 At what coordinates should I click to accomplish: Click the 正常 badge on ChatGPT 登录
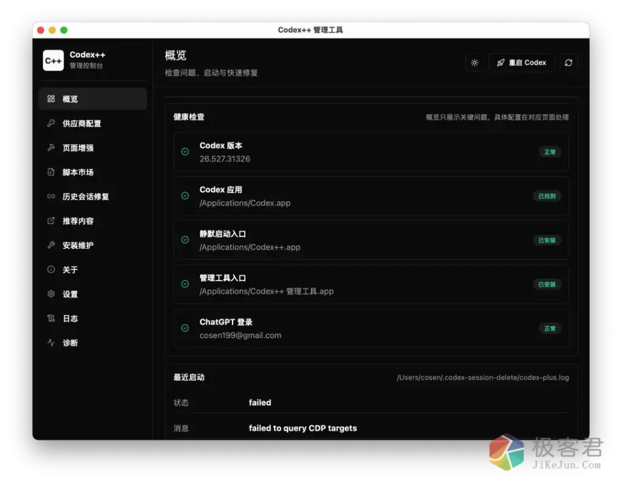tap(550, 328)
